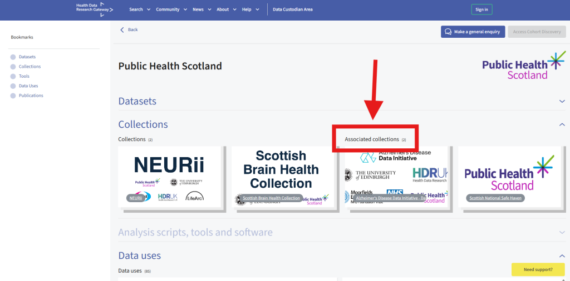Click Analysis scripts, tools and software heading
The image size is (570, 281).
[x=195, y=232]
